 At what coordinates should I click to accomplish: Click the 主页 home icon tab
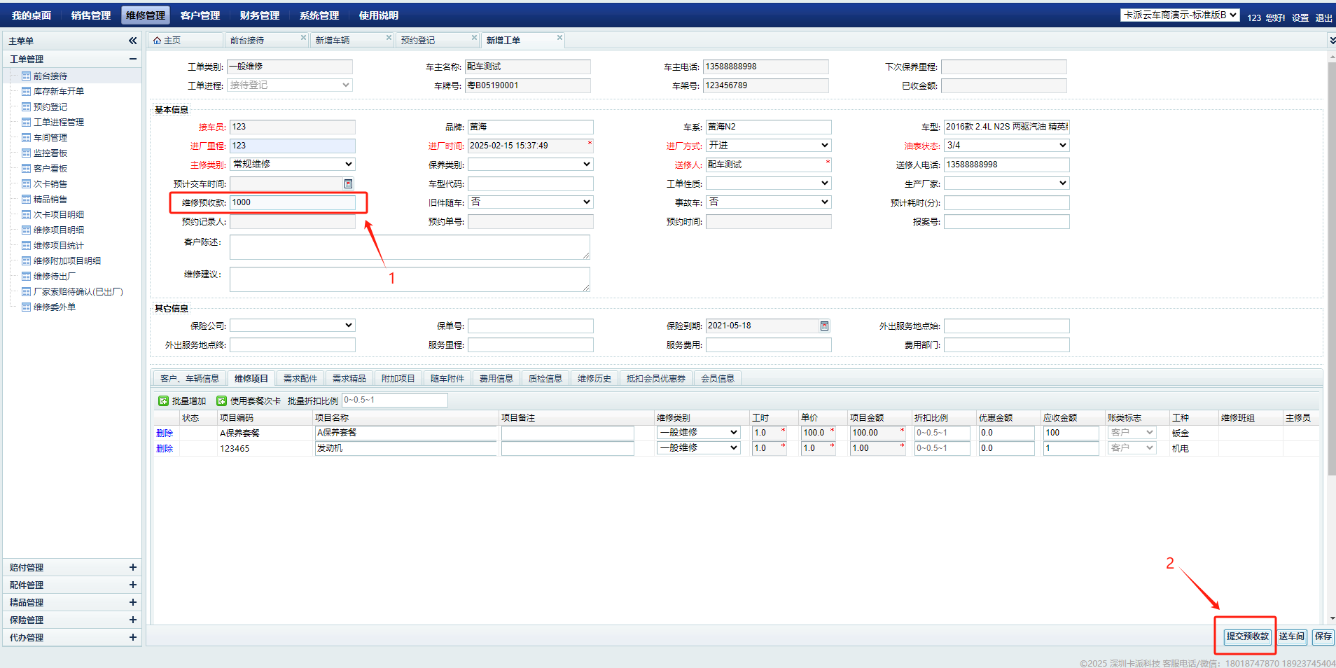pyautogui.click(x=167, y=41)
